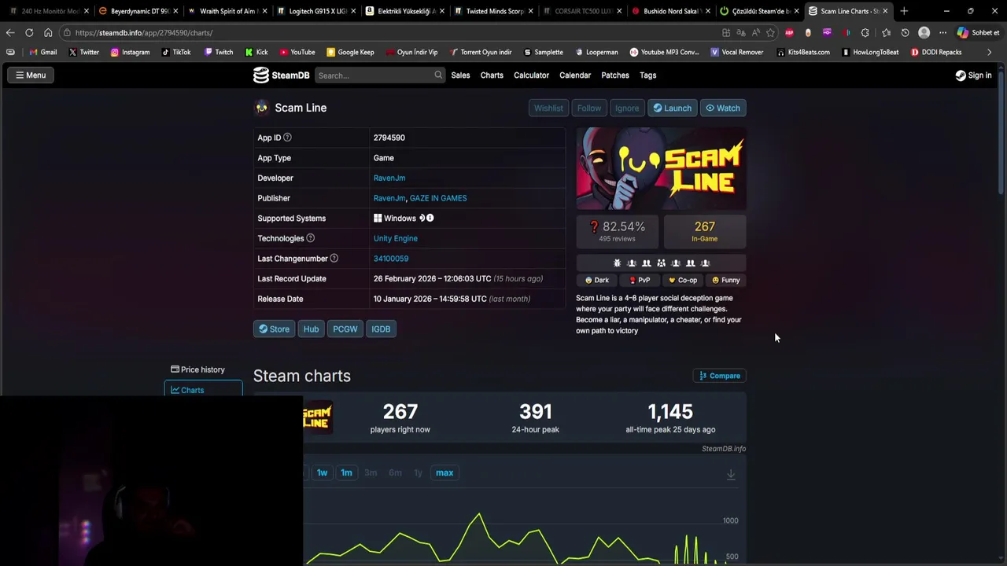Open the HowLongToBeat bookmark
1007x566 pixels.
tap(870, 52)
